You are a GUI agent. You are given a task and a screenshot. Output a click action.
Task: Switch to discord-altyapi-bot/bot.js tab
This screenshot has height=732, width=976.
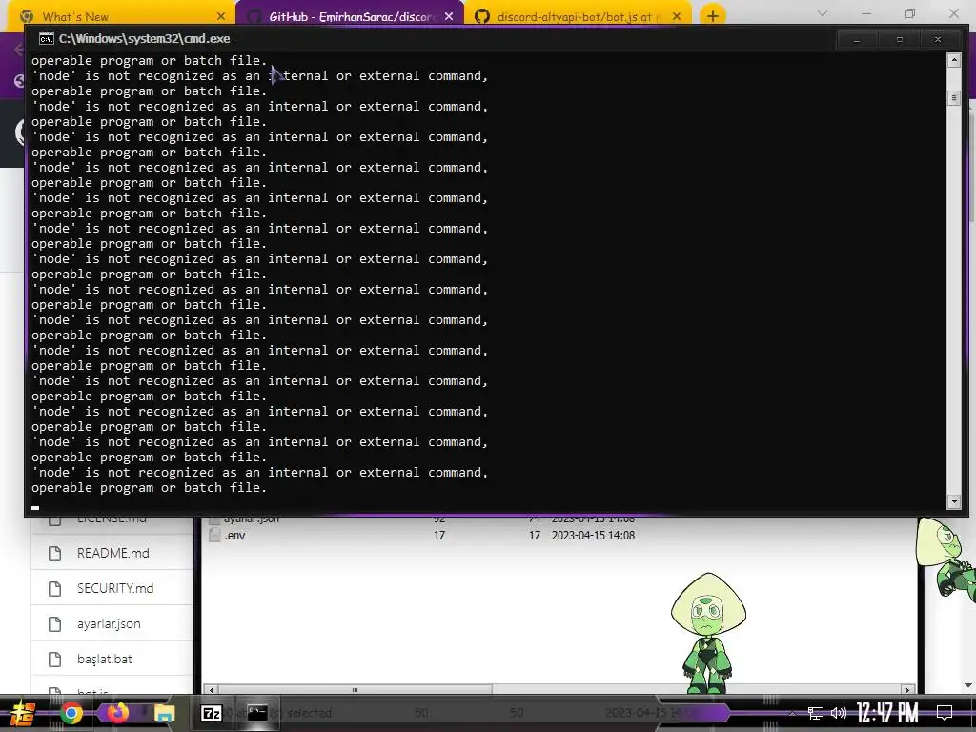[x=579, y=16]
